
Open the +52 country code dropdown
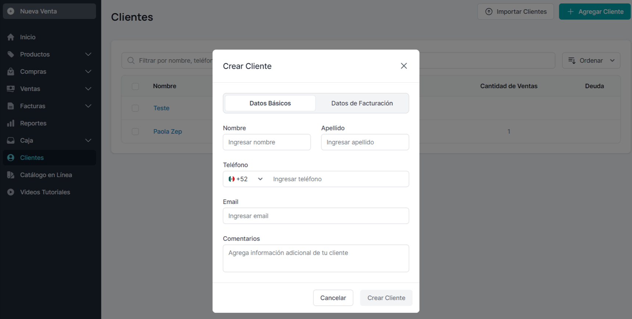click(x=245, y=179)
